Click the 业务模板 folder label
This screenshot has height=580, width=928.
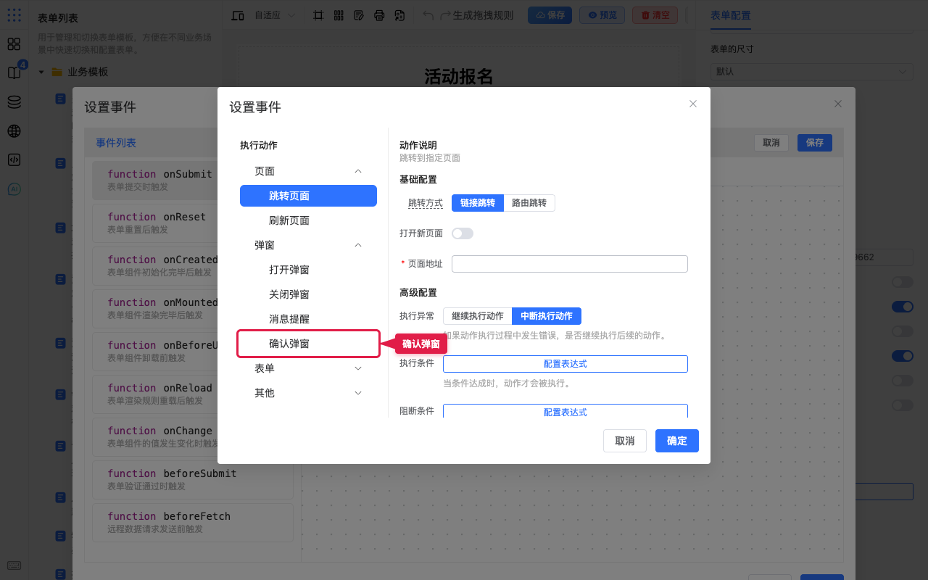point(88,72)
